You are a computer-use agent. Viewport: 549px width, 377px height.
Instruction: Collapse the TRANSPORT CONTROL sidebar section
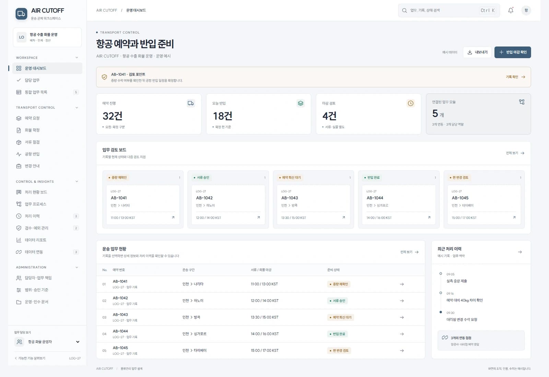click(x=77, y=108)
